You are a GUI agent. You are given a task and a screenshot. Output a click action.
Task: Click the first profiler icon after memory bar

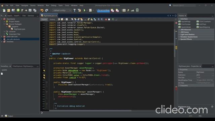click(x=113, y=10)
